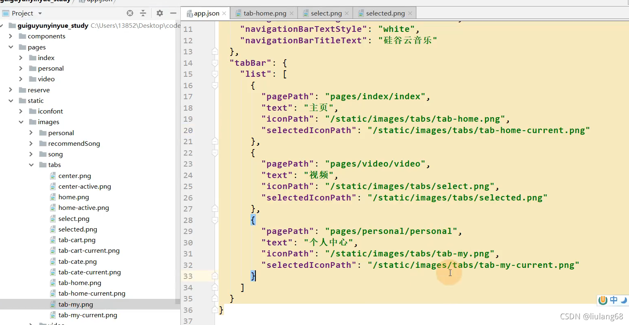Click the image file icon of tab-my-current.png
This screenshot has height=325, width=629.
pyautogui.click(x=53, y=315)
